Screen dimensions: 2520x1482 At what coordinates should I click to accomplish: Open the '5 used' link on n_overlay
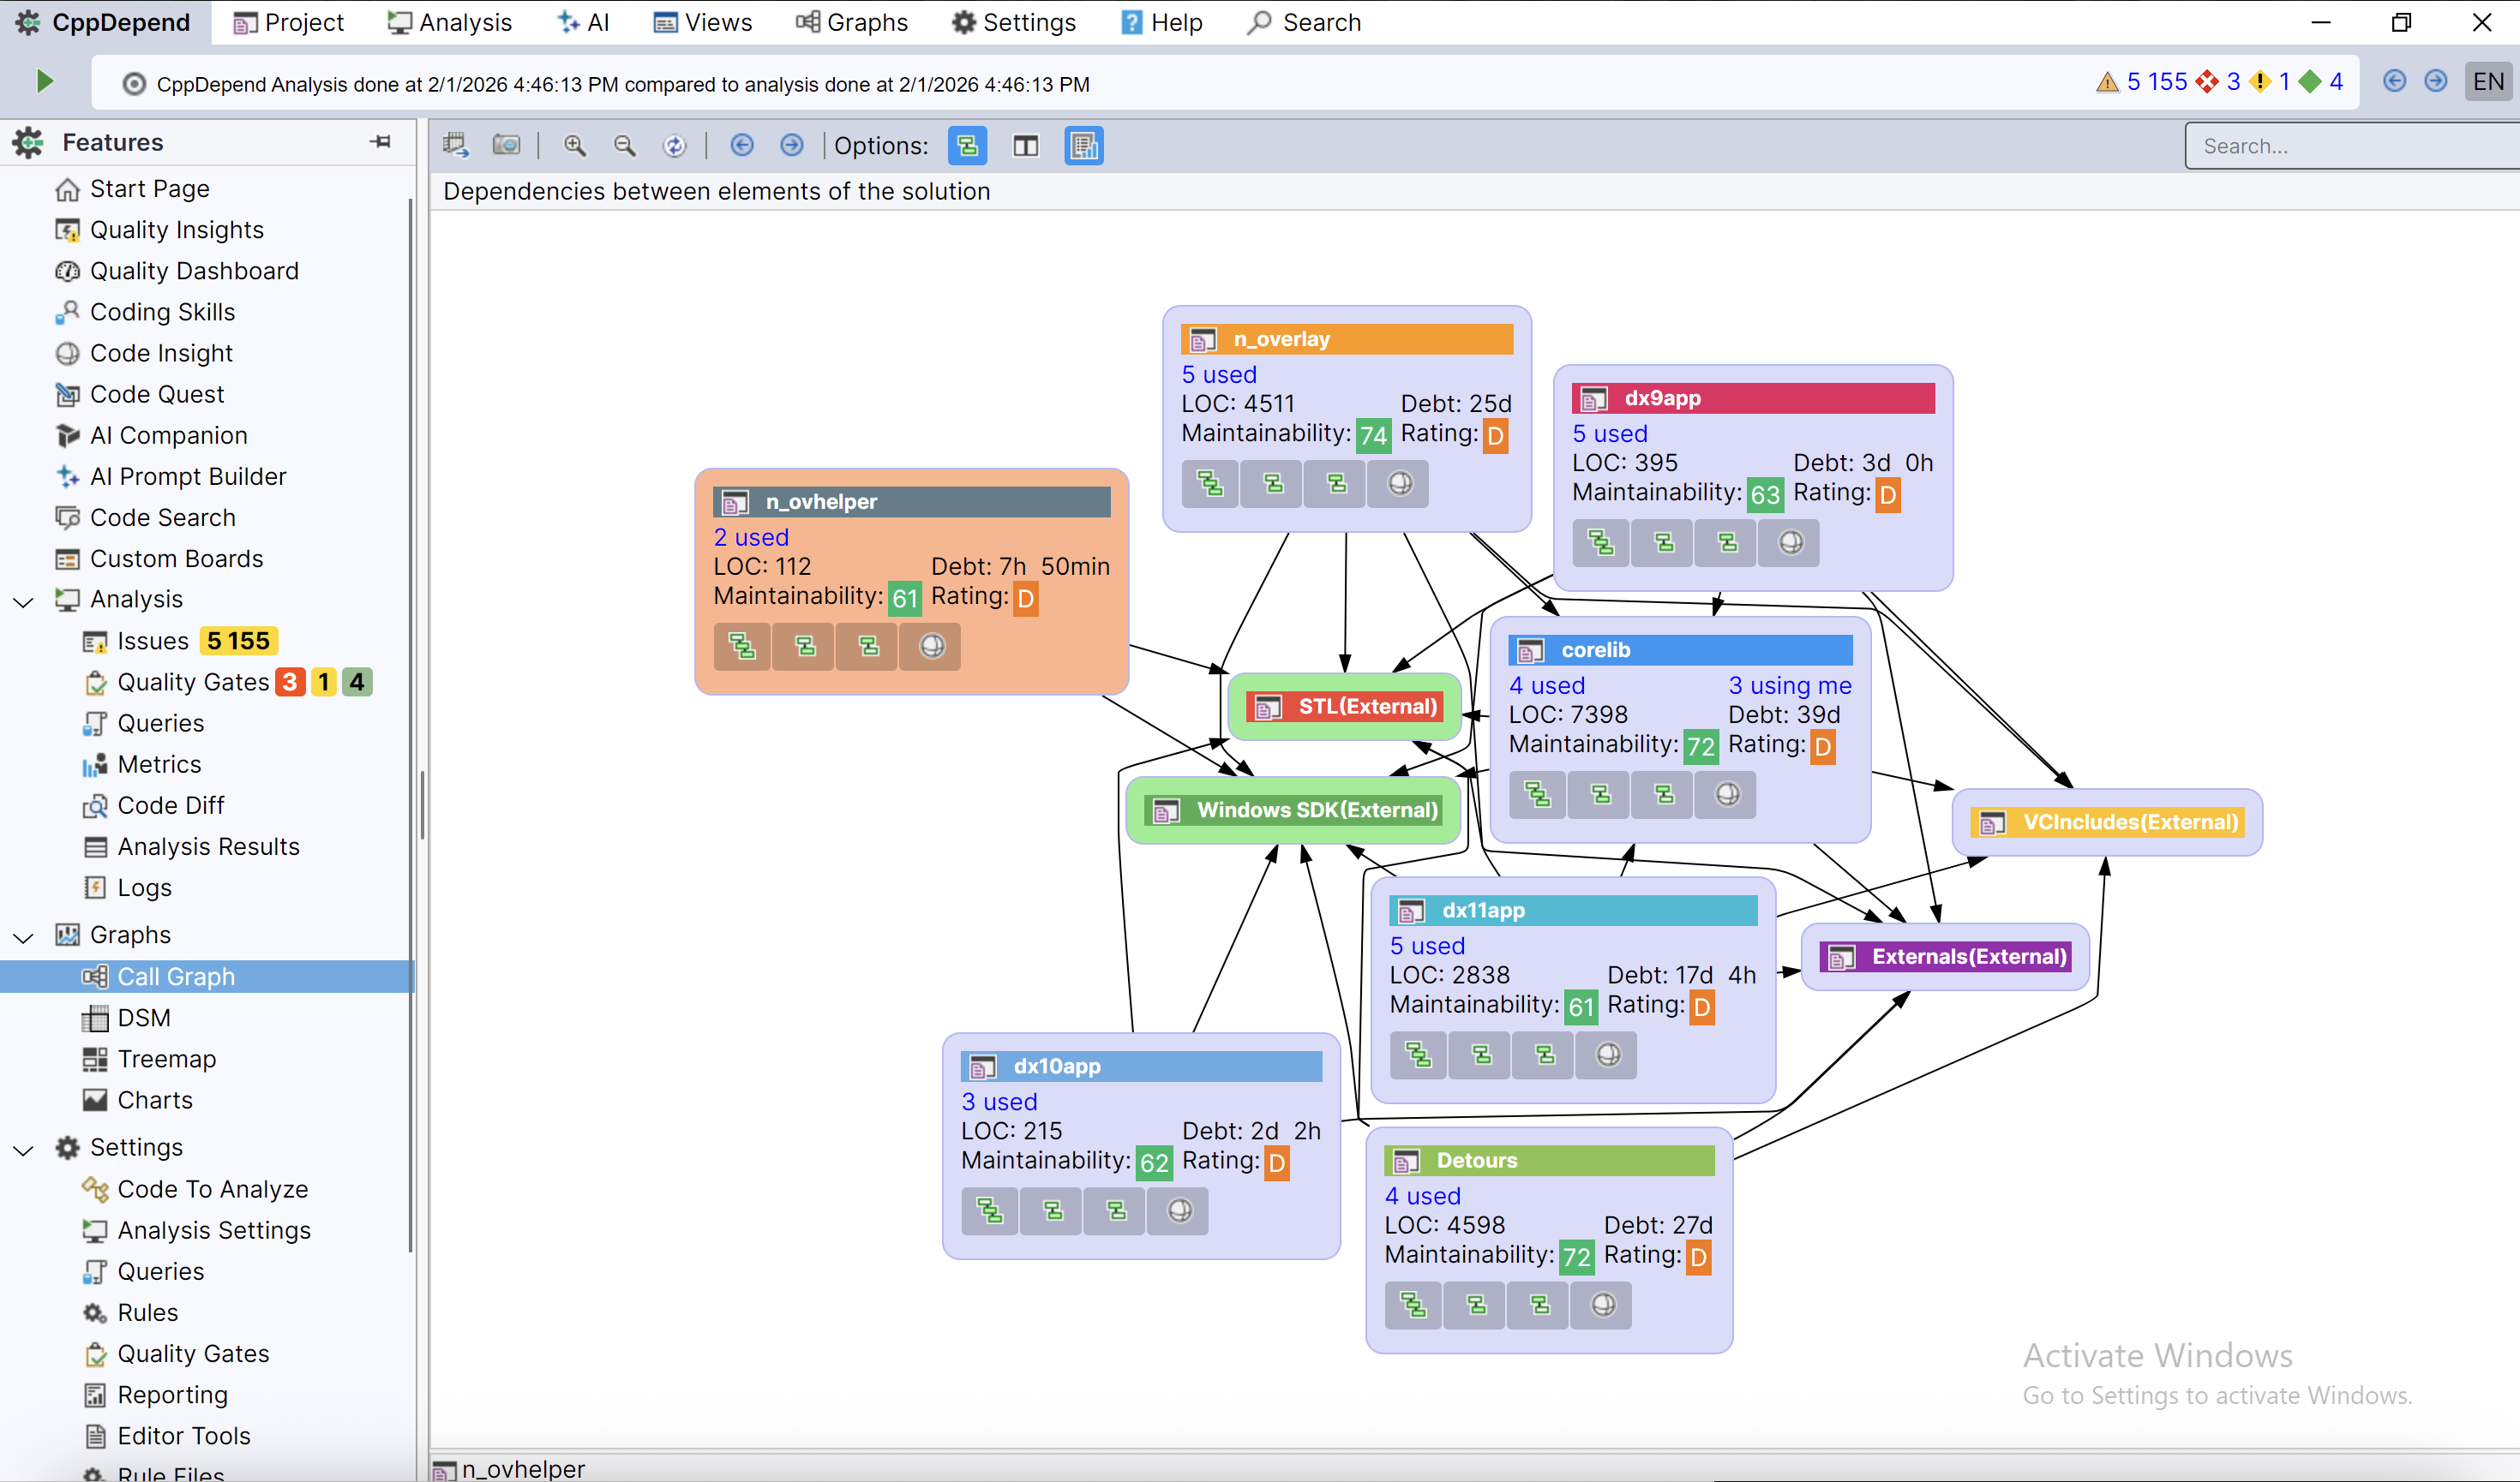[1218, 374]
